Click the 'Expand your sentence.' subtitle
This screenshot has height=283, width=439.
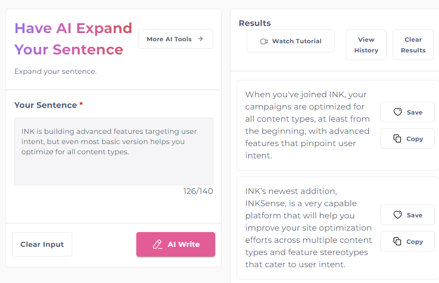[x=55, y=71]
